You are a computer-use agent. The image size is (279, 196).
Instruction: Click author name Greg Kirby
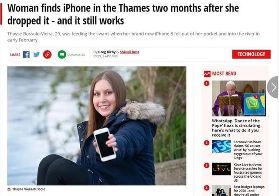tap(107, 52)
